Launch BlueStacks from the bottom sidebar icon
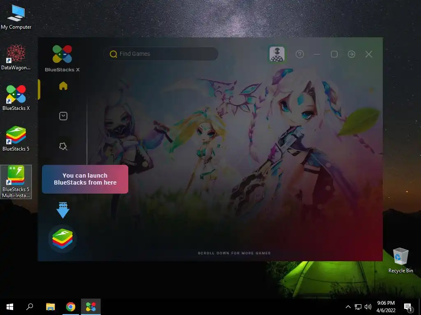 (x=62, y=239)
